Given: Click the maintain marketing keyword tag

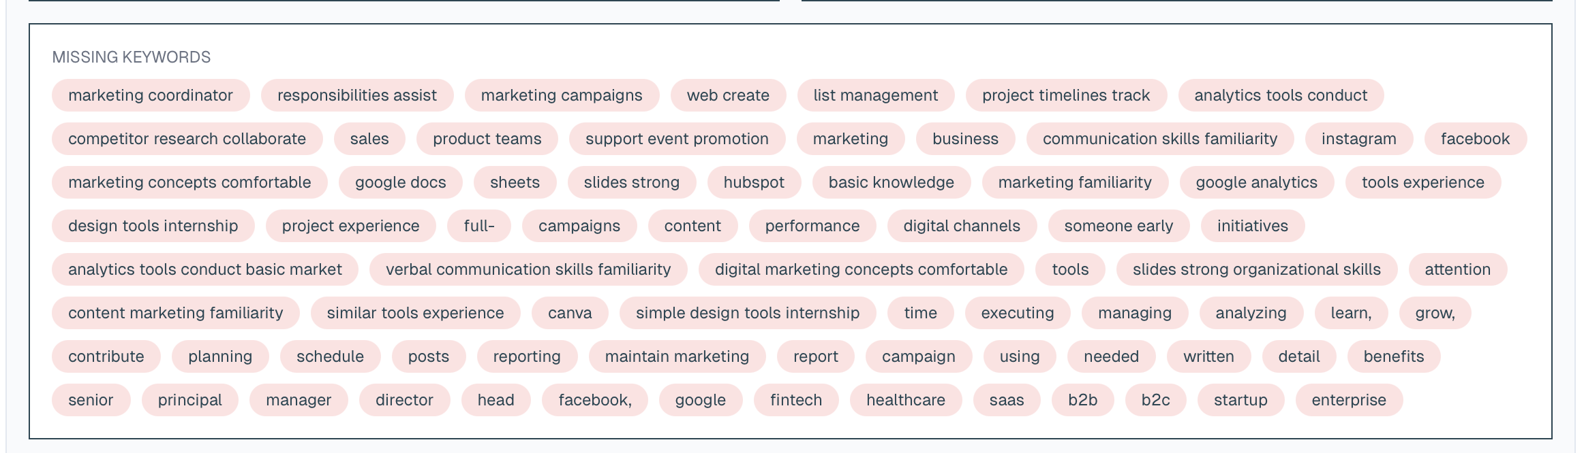Looking at the screenshot, I should pos(676,356).
